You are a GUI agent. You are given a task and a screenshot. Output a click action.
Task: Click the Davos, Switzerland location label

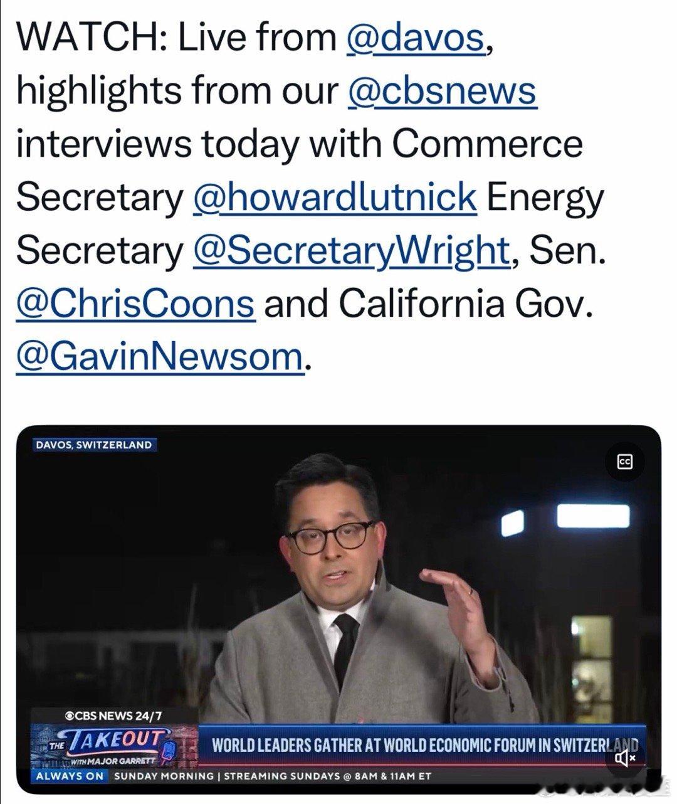point(93,445)
